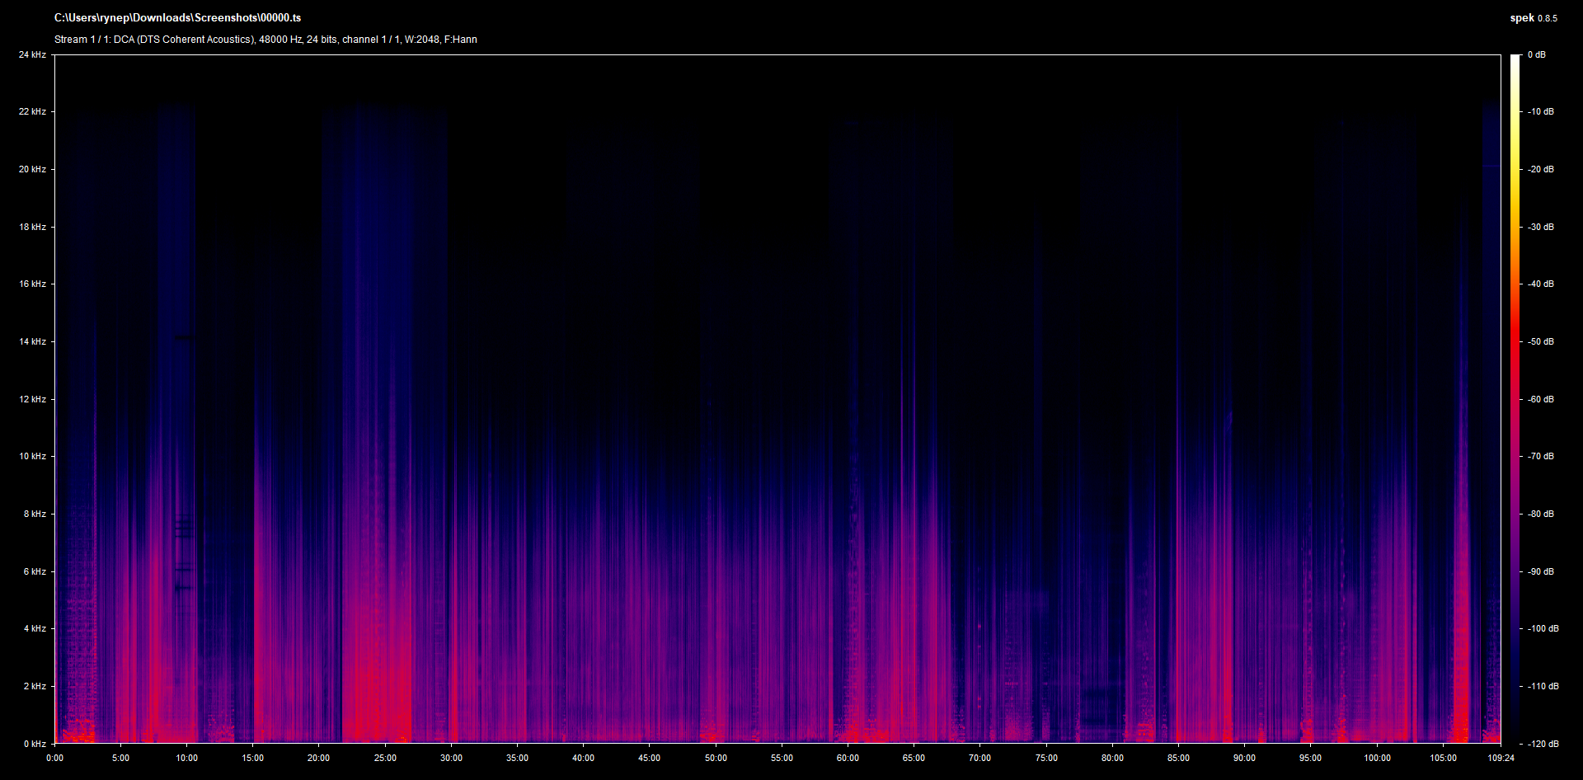Image resolution: width=1583 pixels, height=780 pixels.
Task: Click the 85:00 time axis marker
Action: 1178,758
